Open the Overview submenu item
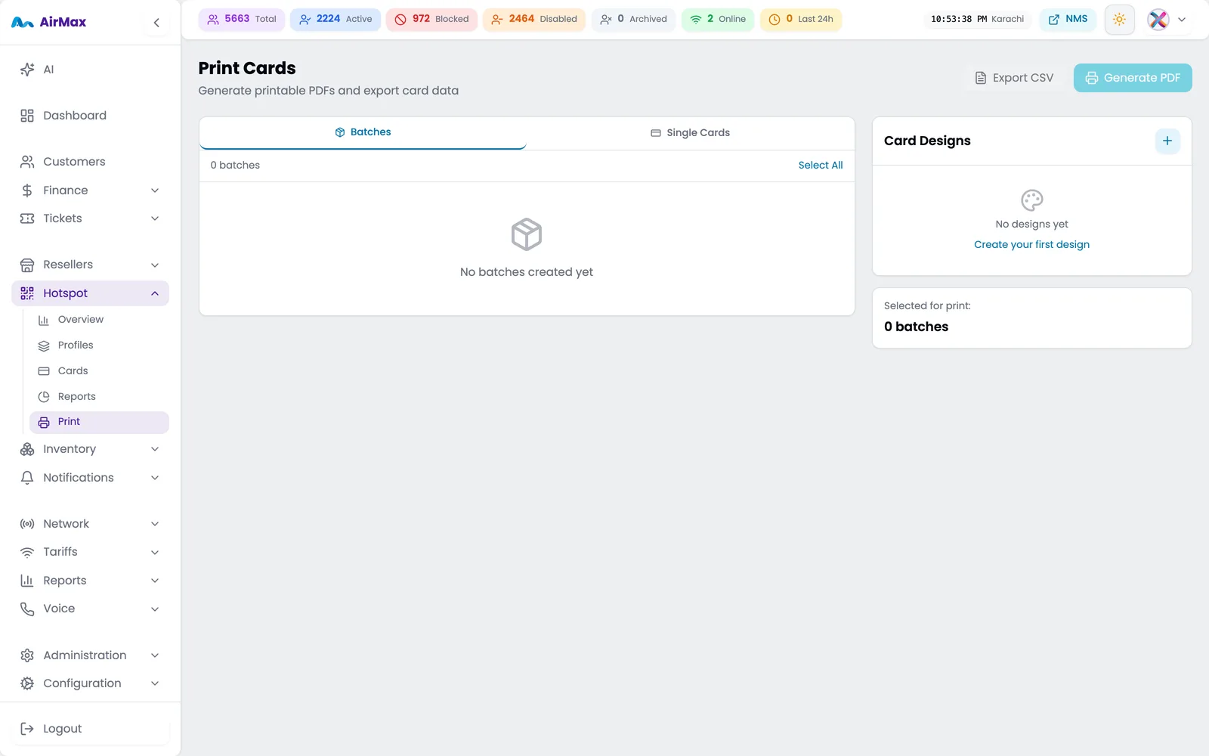This screenshot has height=756, width=1209. point(99,320)
